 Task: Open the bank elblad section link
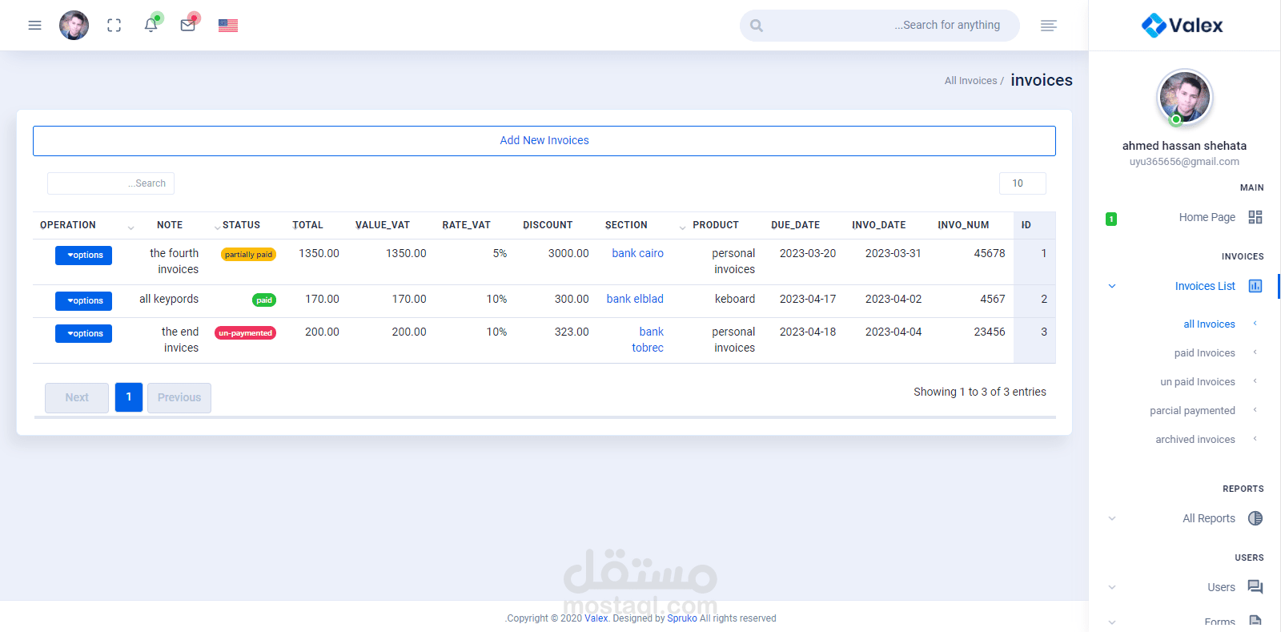635,299
